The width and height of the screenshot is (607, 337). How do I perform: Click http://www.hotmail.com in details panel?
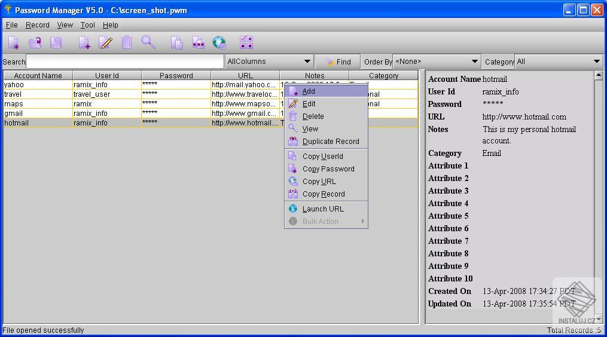(524, 117)
